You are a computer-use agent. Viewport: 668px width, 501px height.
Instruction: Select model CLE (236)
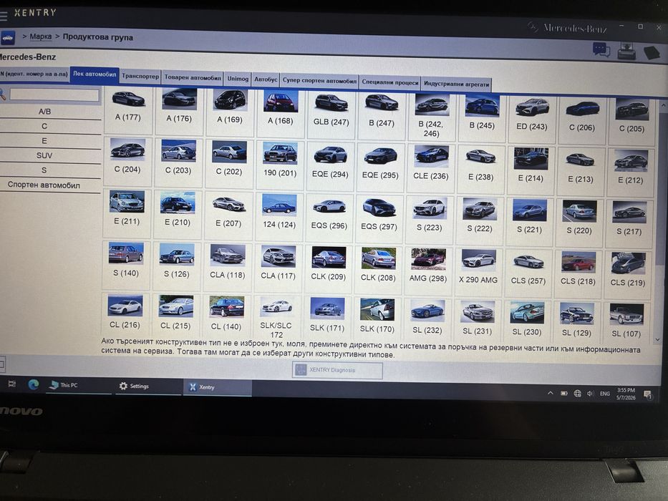pos(431,168)
